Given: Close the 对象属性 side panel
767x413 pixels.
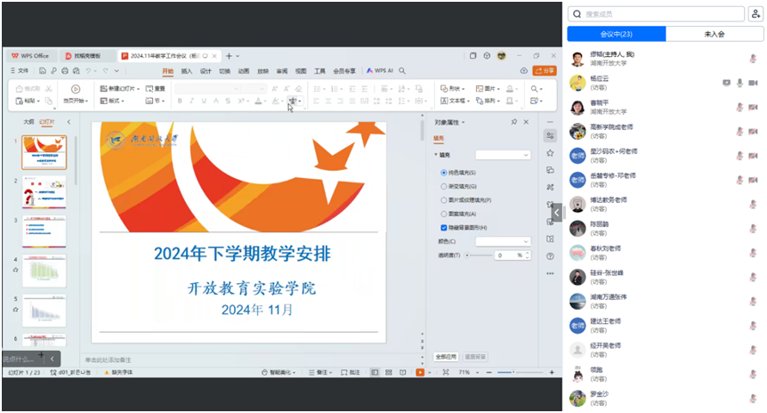Looking at the screenshot, I should 526,122.
